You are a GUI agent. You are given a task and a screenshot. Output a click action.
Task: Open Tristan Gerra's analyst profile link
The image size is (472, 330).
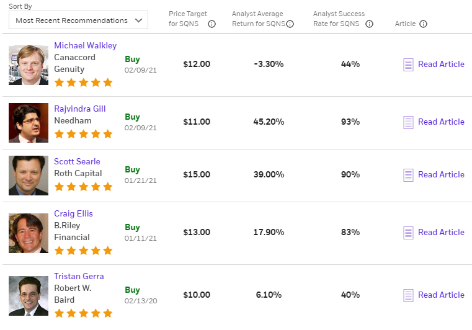(x=79, y=277)
